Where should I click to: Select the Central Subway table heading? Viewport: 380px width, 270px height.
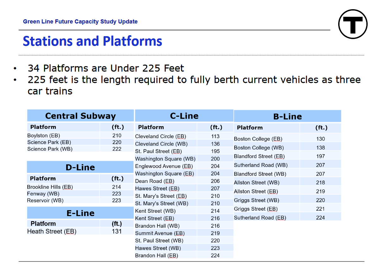80,116
